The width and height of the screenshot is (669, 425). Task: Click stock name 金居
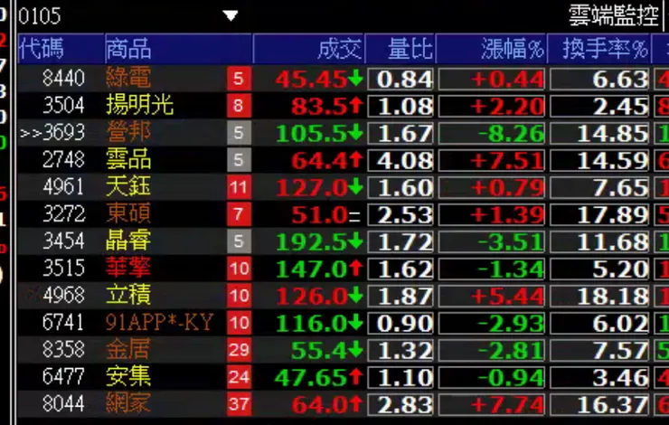(128, 349)
